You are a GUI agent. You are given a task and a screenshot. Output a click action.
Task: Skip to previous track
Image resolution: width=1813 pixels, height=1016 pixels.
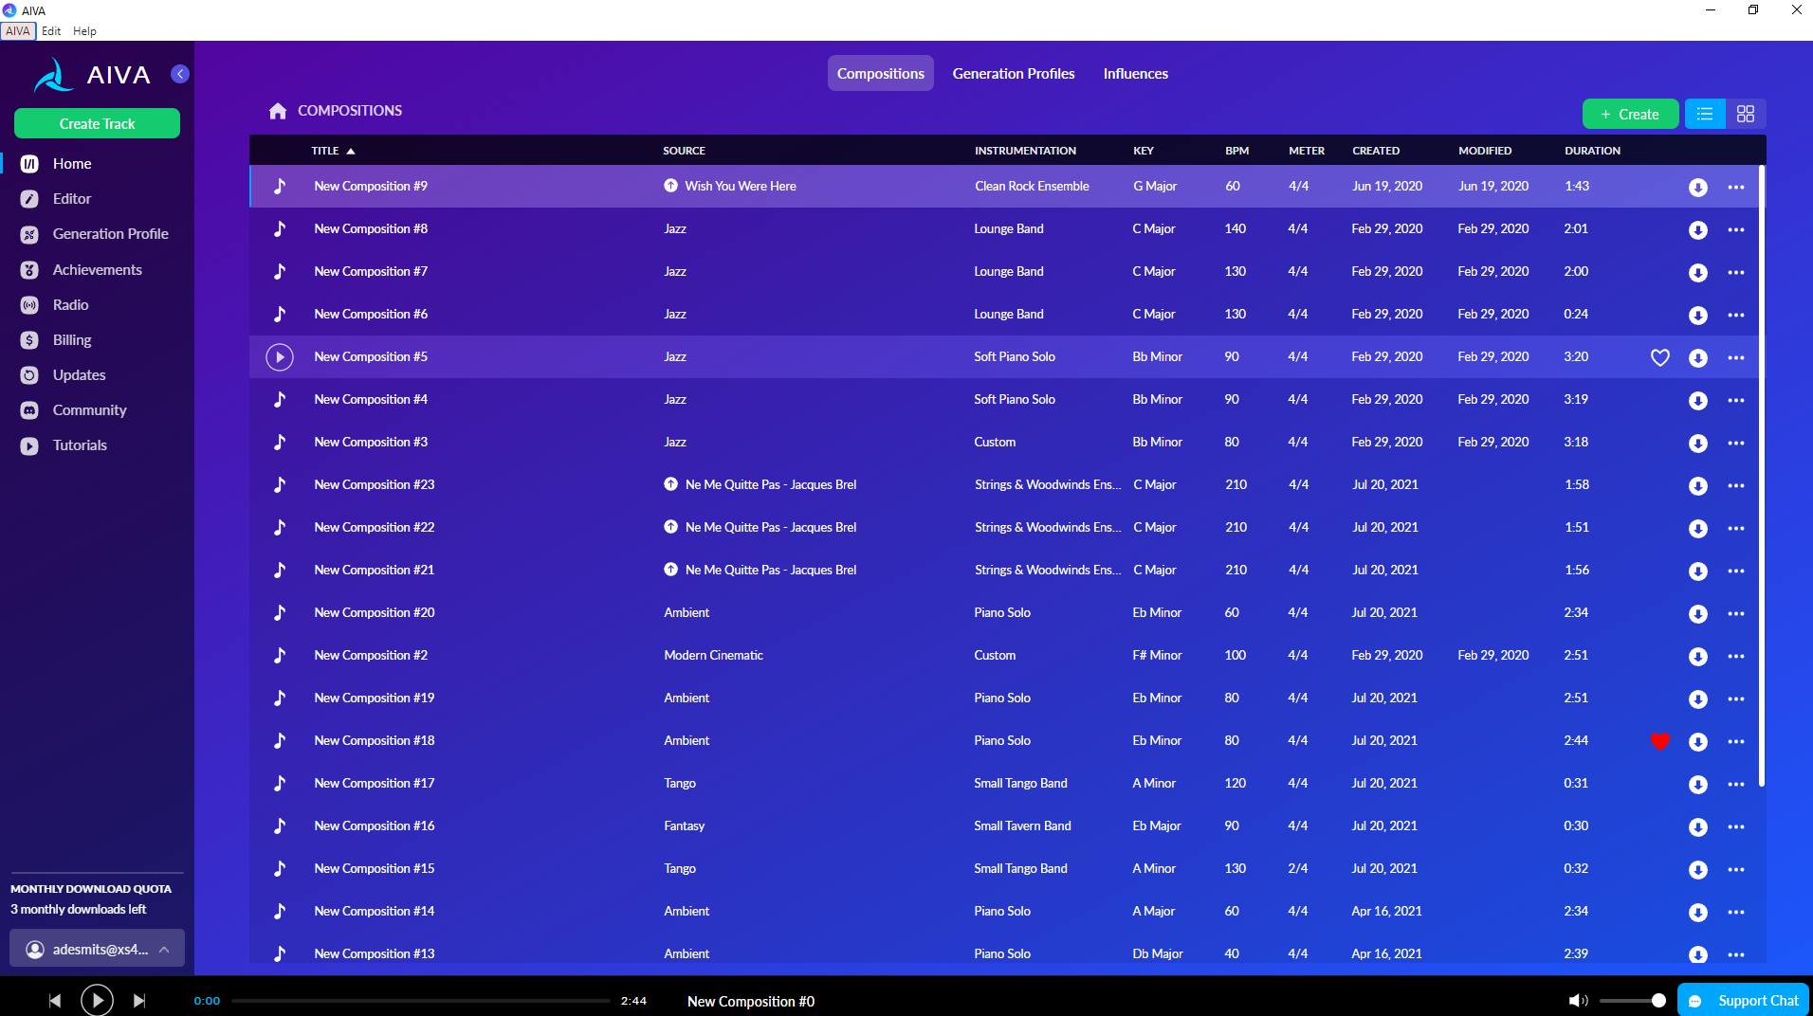pyautogui.click(x=55, y=1001)
